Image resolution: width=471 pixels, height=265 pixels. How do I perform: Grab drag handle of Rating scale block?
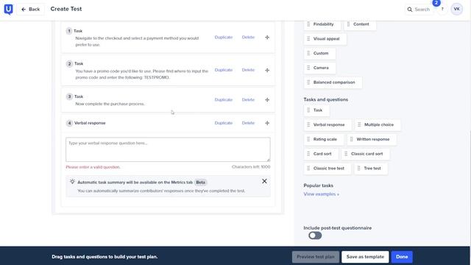[308, 139]
